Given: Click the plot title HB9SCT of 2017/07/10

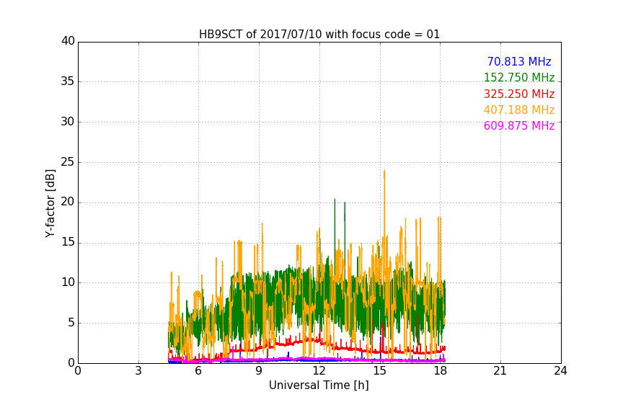Looking at the screenshot, I should tap(319, 35).
